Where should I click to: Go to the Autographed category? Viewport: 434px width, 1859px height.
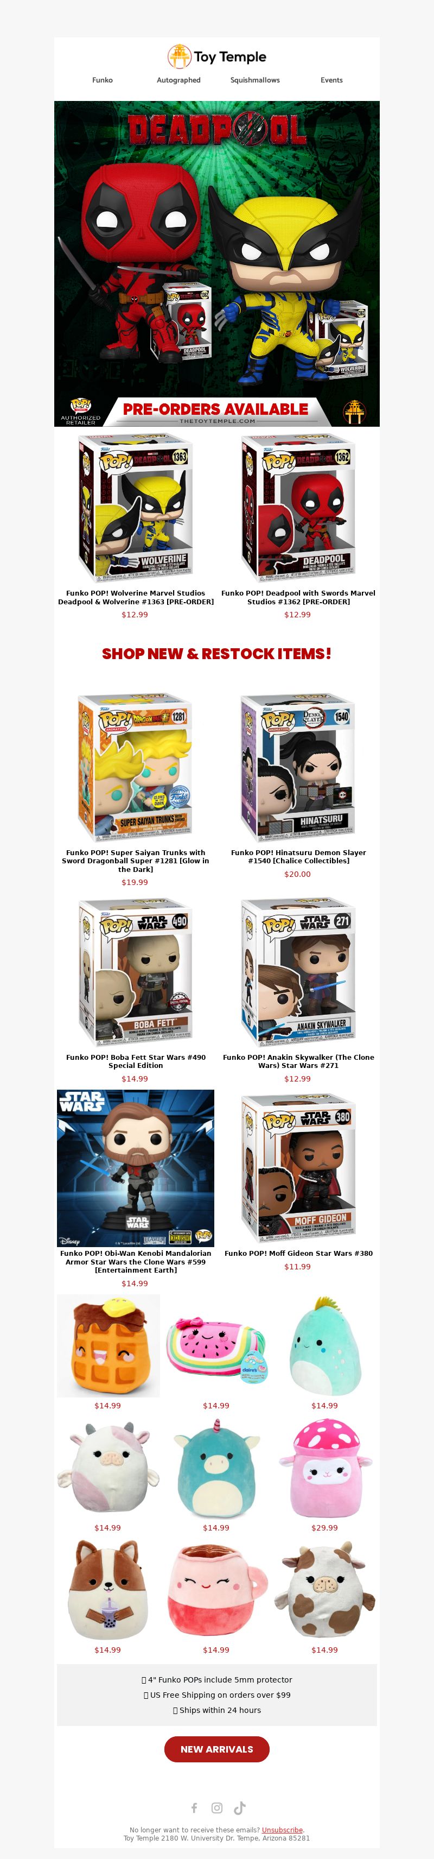(179, 80)
